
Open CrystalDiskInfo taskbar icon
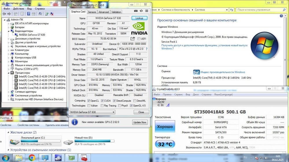click(58, 158)
